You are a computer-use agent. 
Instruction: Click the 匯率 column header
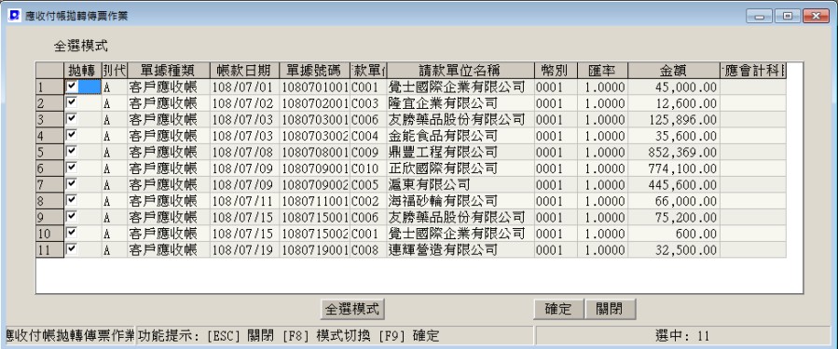pos(602,71)
